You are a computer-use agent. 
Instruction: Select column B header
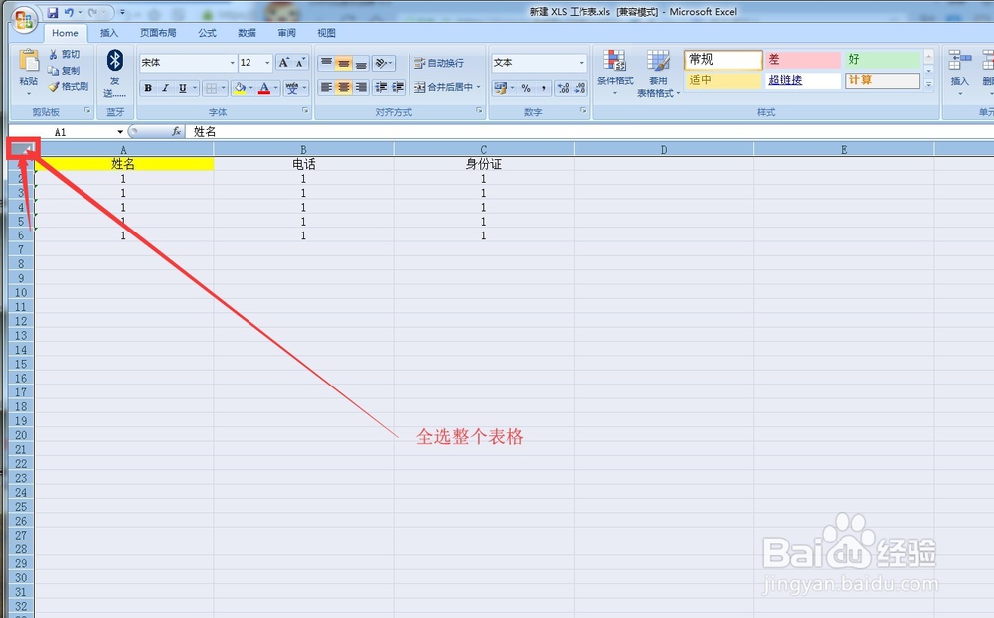click(x=303, y=150)
